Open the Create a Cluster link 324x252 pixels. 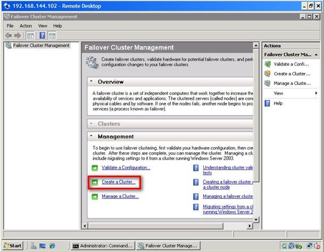click(119, 182)
